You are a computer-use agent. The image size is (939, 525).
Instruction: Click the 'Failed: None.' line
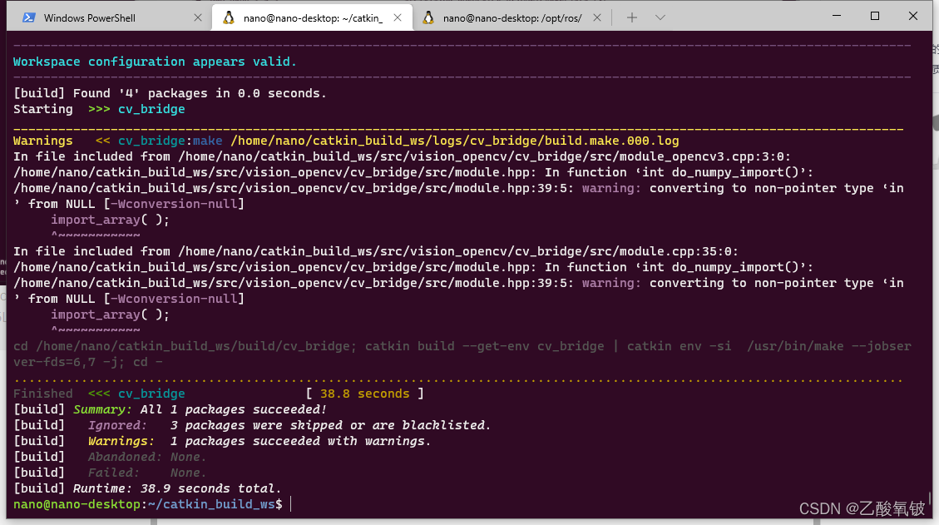[147, 473]
